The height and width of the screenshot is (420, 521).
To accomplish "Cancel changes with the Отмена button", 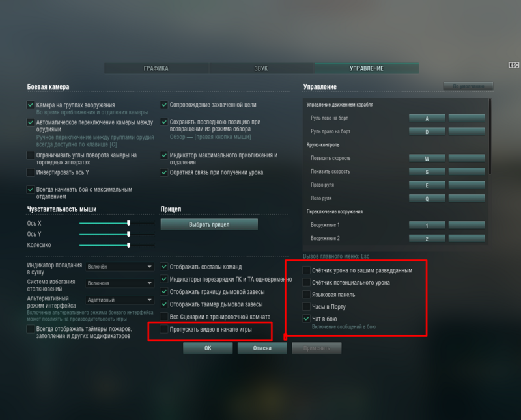I will 262,348.
